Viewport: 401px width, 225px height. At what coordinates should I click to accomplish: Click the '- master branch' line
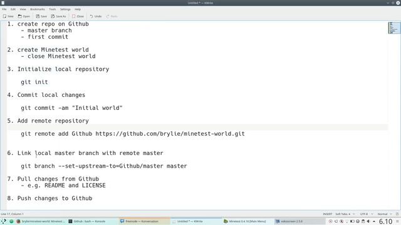click(x=46, y=31)
